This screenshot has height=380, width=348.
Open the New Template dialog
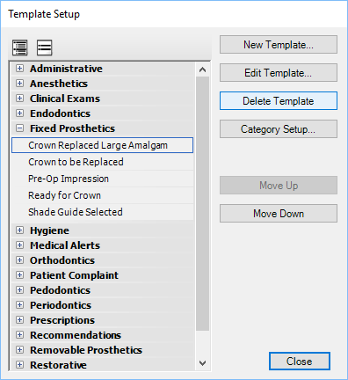point(279,45)
